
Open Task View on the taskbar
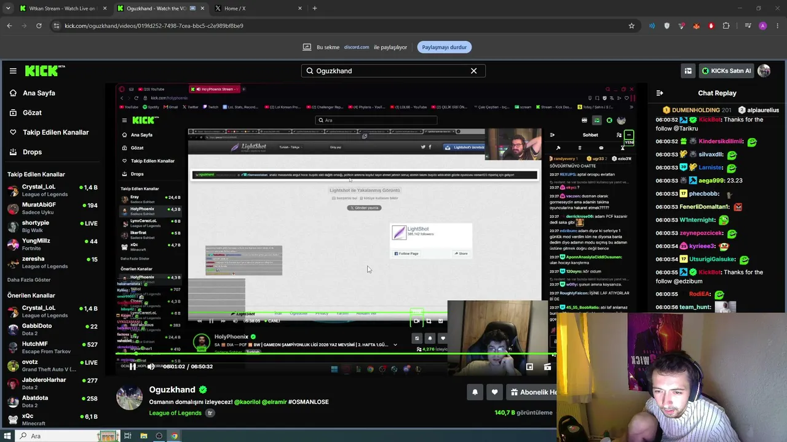tap(128, 436)
